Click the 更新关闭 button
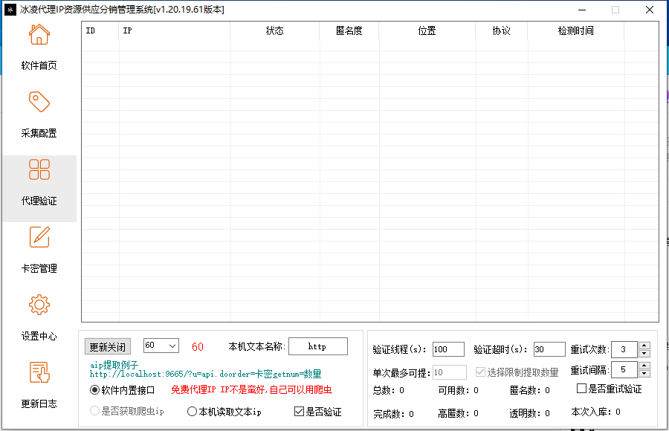 pyautogui.click(x=109, y=346)
